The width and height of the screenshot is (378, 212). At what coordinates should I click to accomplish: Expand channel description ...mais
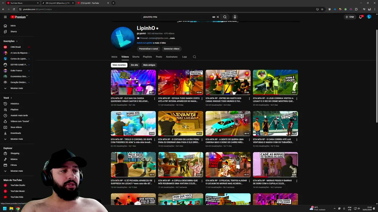pos(172,38)
